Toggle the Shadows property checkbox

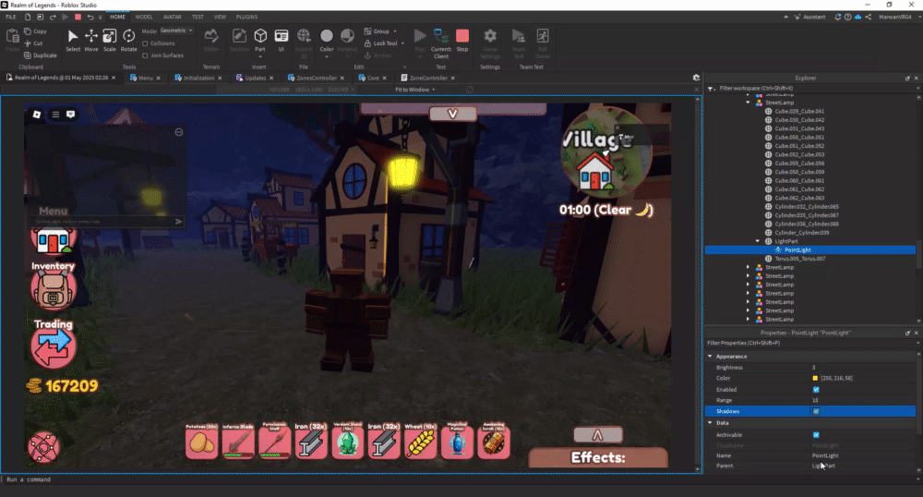816,411
